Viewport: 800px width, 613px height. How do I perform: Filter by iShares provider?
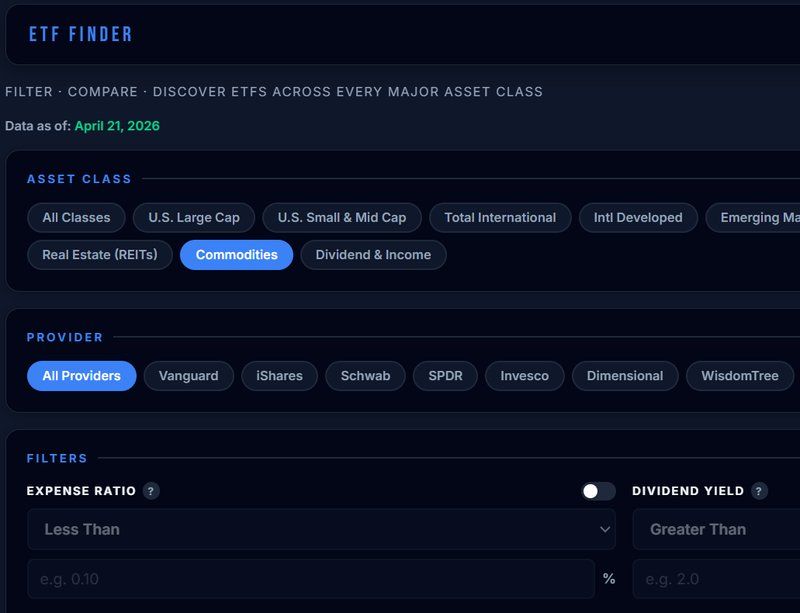pos(279,376)
